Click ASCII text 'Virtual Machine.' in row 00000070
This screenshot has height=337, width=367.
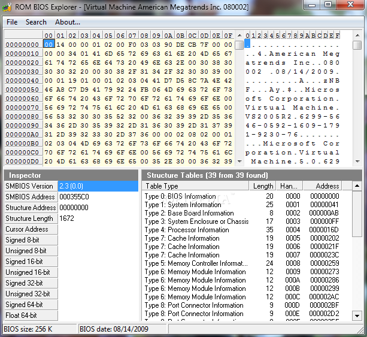tap(293, 108)
